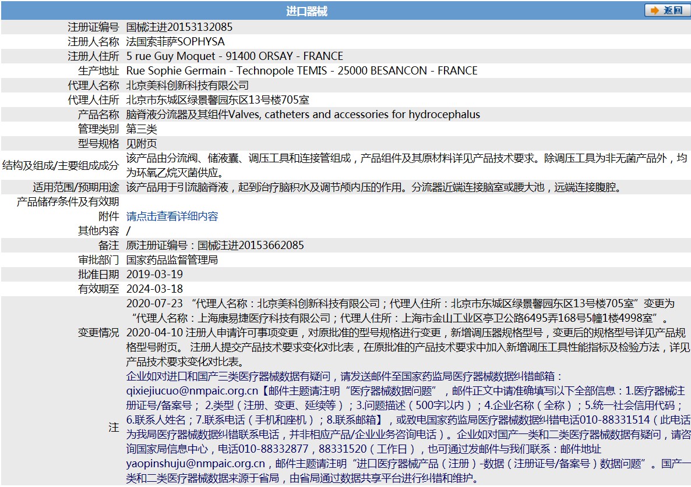691x487 pixels.
Task: Select the phone number 010-88331514
Action: click(x=615, y=420)
